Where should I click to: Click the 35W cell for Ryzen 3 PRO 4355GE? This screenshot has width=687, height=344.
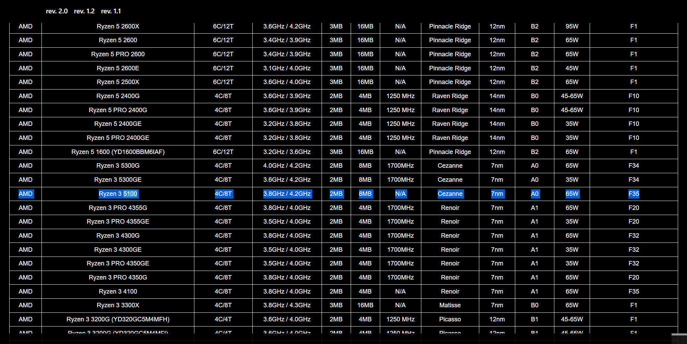pos(572,222)
